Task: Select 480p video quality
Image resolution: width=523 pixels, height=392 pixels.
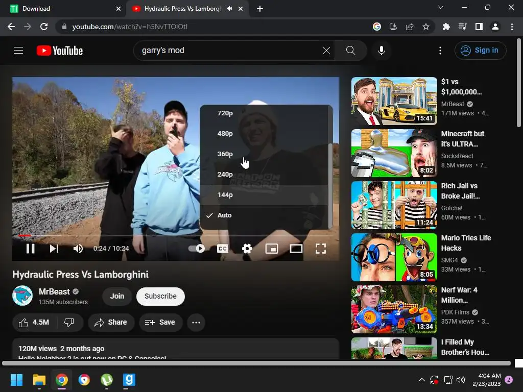Action: 264,134
